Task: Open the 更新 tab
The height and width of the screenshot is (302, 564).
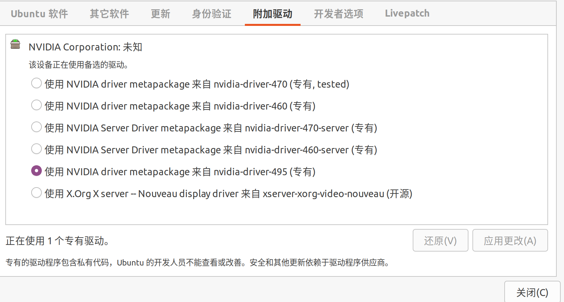Action: pos(161,14)
